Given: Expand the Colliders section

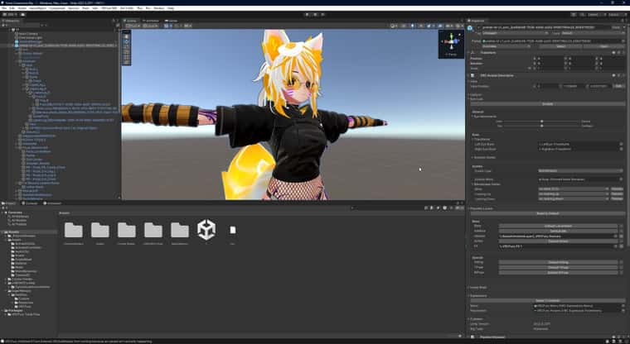Looking at the screenshot, I should pos(477,319).
